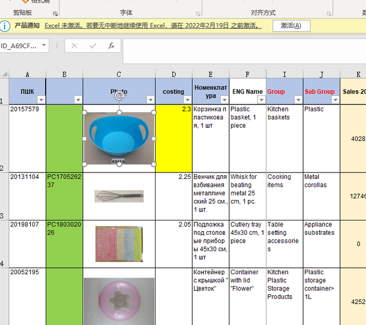Select the blue plastic basket picture
The width and height of the screenshot is (366, 325).
[x=119, y=138]
